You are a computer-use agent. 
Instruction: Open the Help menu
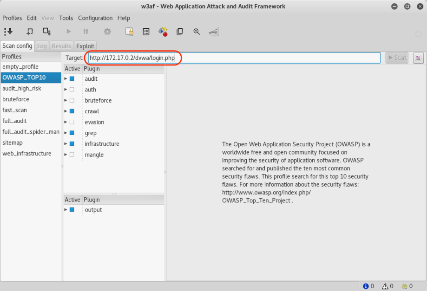124,18
